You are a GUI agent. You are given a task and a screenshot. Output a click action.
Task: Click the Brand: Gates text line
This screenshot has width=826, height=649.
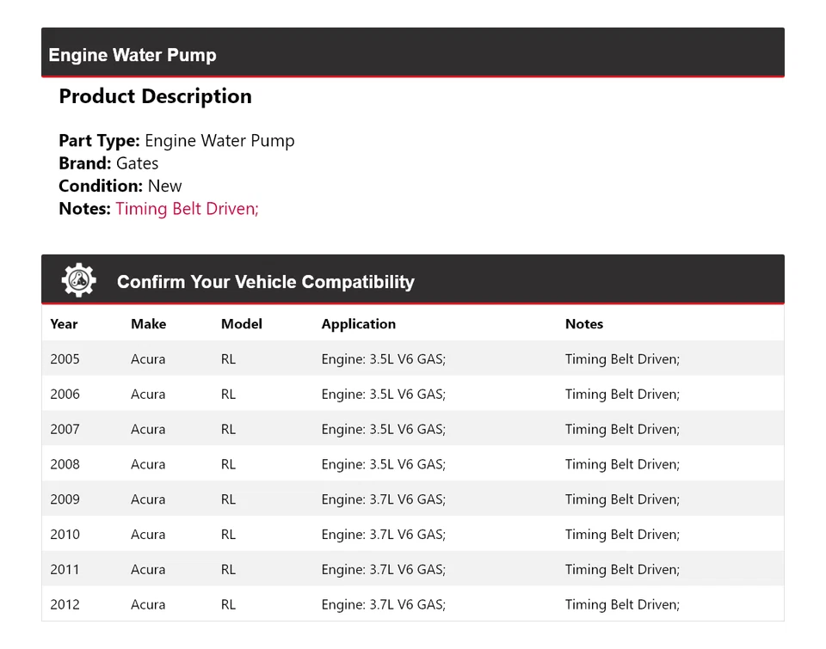108,163
